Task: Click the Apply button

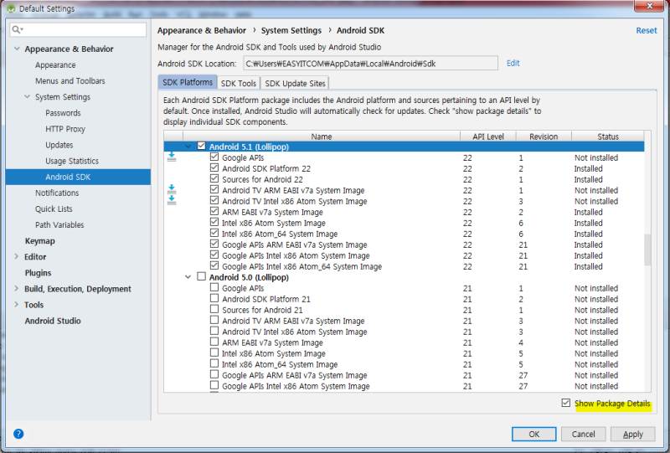Action: (633, 434)
